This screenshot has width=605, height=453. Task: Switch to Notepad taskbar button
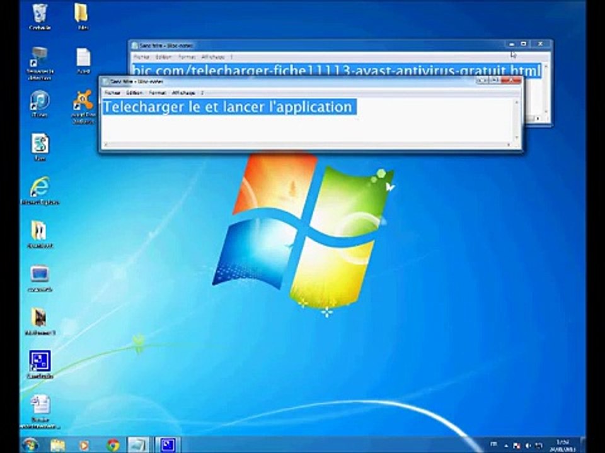[x=138, y=445]
